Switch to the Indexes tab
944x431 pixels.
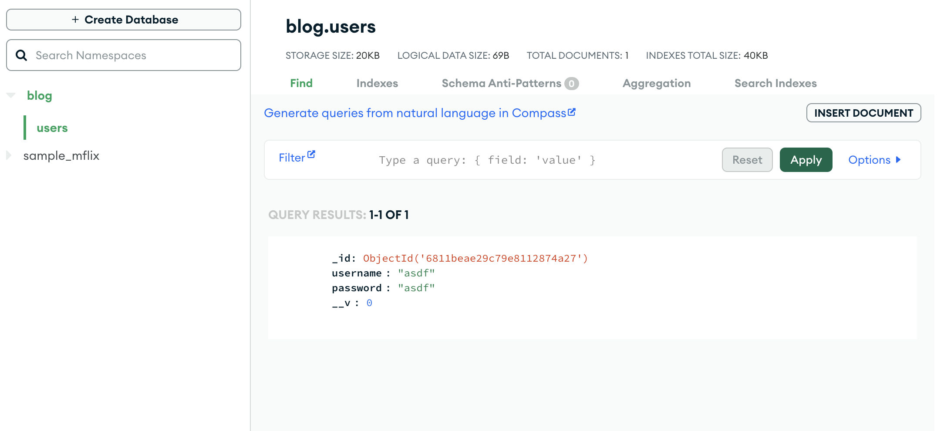(x=377, y=83)
